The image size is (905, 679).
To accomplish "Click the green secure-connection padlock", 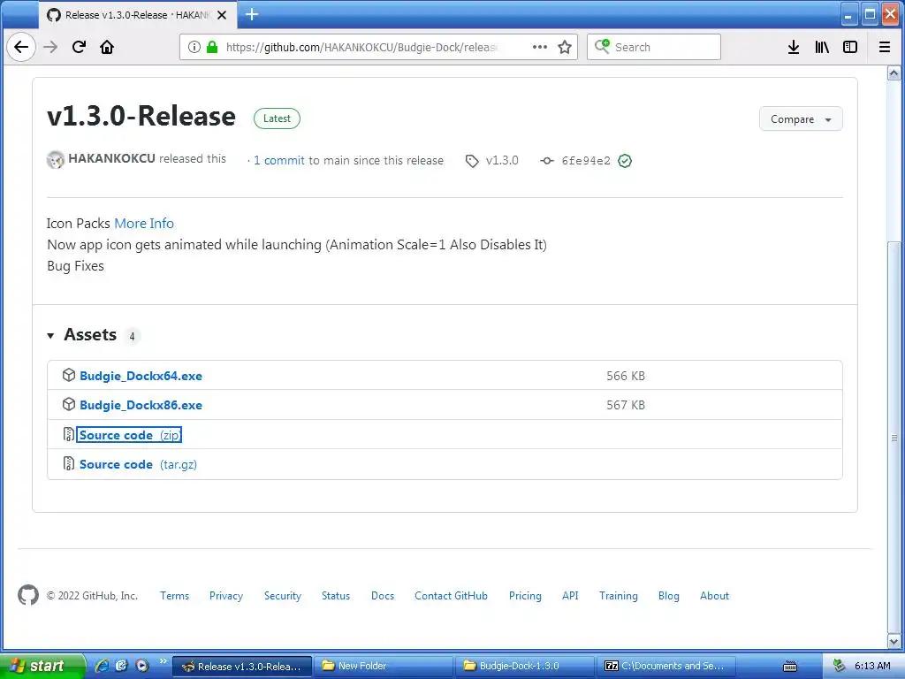I will tap(212, 47).
